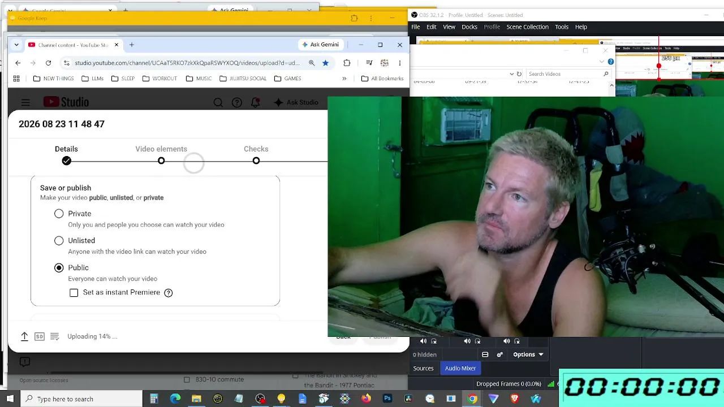This screenshot has width=724, height=407.
Task: Click the SD processing status icon
Action: pos(40,336)
